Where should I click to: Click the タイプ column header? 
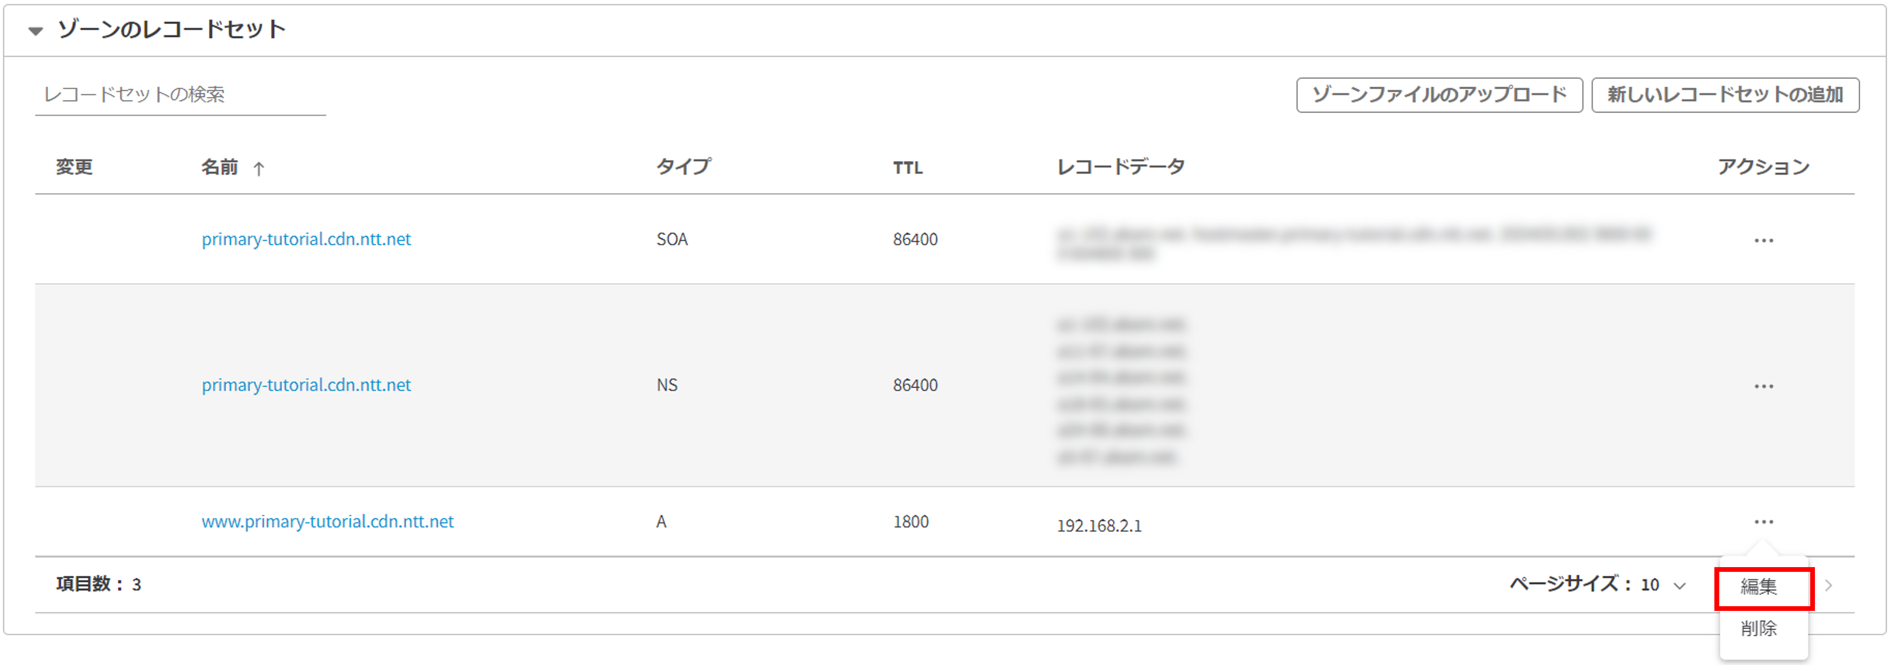(x=683, y=167)
